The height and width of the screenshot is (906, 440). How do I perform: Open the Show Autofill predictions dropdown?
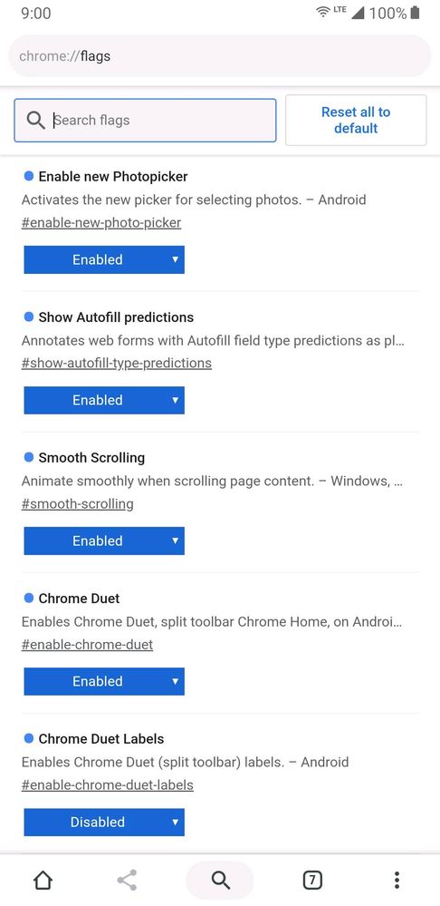pyautogui.click(x=104, y=400)
